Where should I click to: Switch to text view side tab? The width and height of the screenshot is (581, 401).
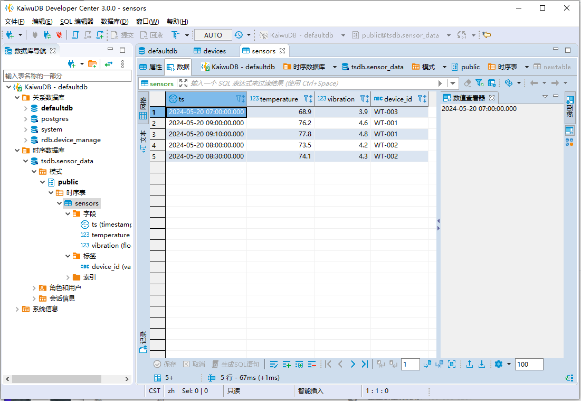[x=143, y=141]
